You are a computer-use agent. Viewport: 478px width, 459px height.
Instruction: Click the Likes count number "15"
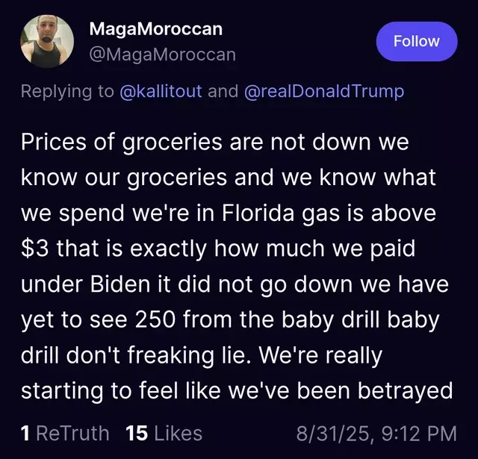[x=137, y=434]
